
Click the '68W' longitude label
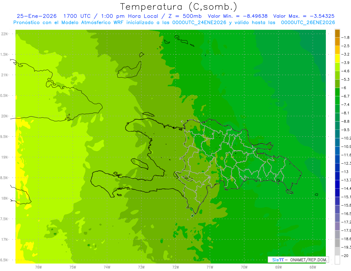pyautogui.click(x=313, y=267)
